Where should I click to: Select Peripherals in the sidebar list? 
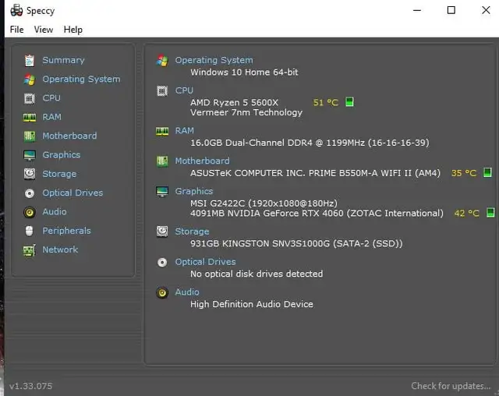67,231
